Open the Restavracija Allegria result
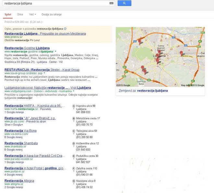Image resolution: width=214 pixels, height=193 pixels. [x=19, y=181]
